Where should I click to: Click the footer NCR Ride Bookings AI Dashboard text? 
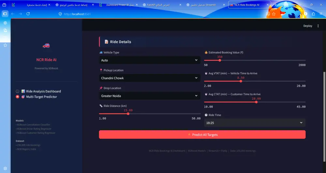click(x=167, y=151)
